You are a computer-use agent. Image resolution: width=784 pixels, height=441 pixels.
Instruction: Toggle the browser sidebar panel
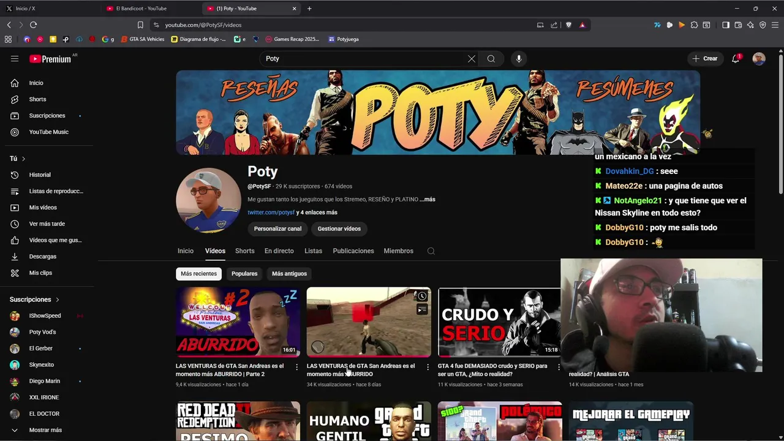(726, 25)
